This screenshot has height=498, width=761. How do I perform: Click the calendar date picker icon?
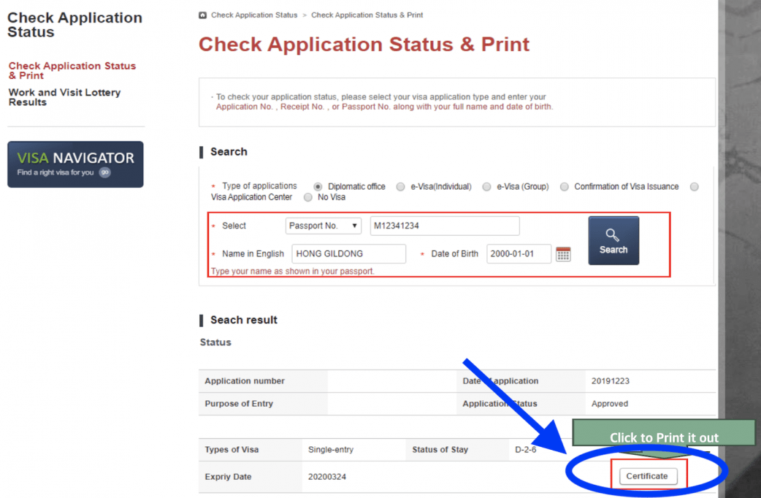(563, 254)
